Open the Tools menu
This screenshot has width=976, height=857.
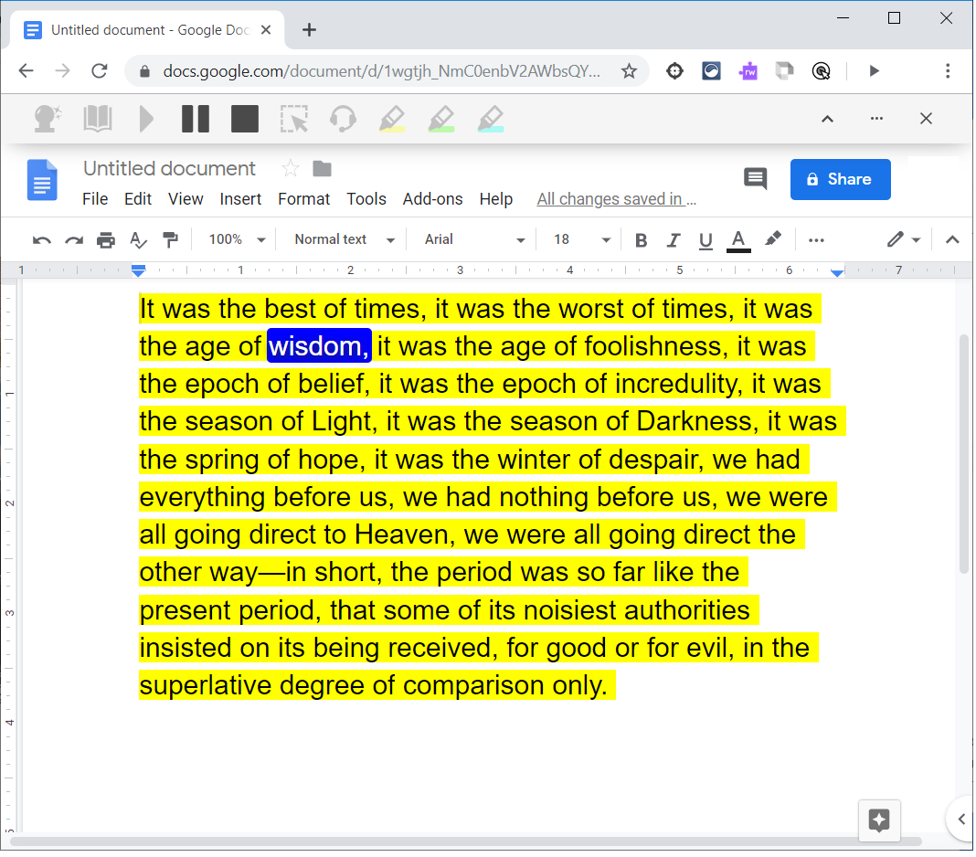[366, 198]
